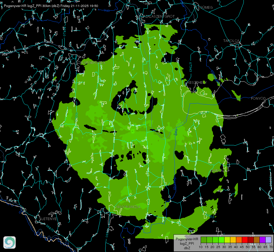This screenshot has height=252, width=274.
Task: Click the dbZ unit label in legend
Action: coord(187,248)
